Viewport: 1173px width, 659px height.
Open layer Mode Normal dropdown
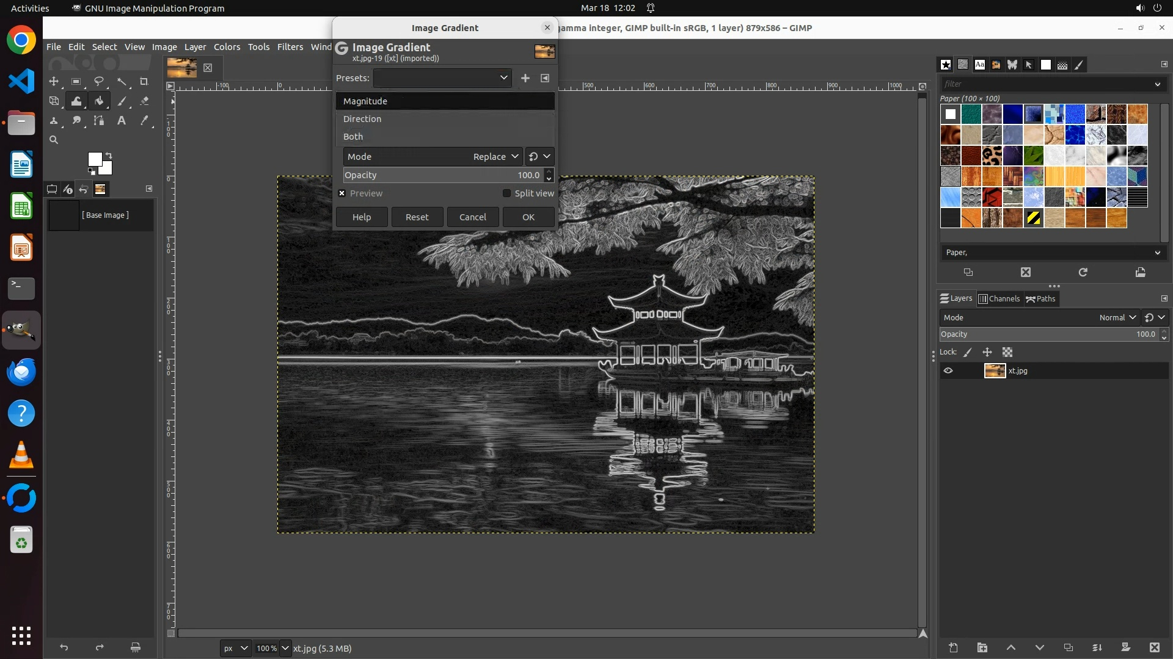pos(1117,318)
